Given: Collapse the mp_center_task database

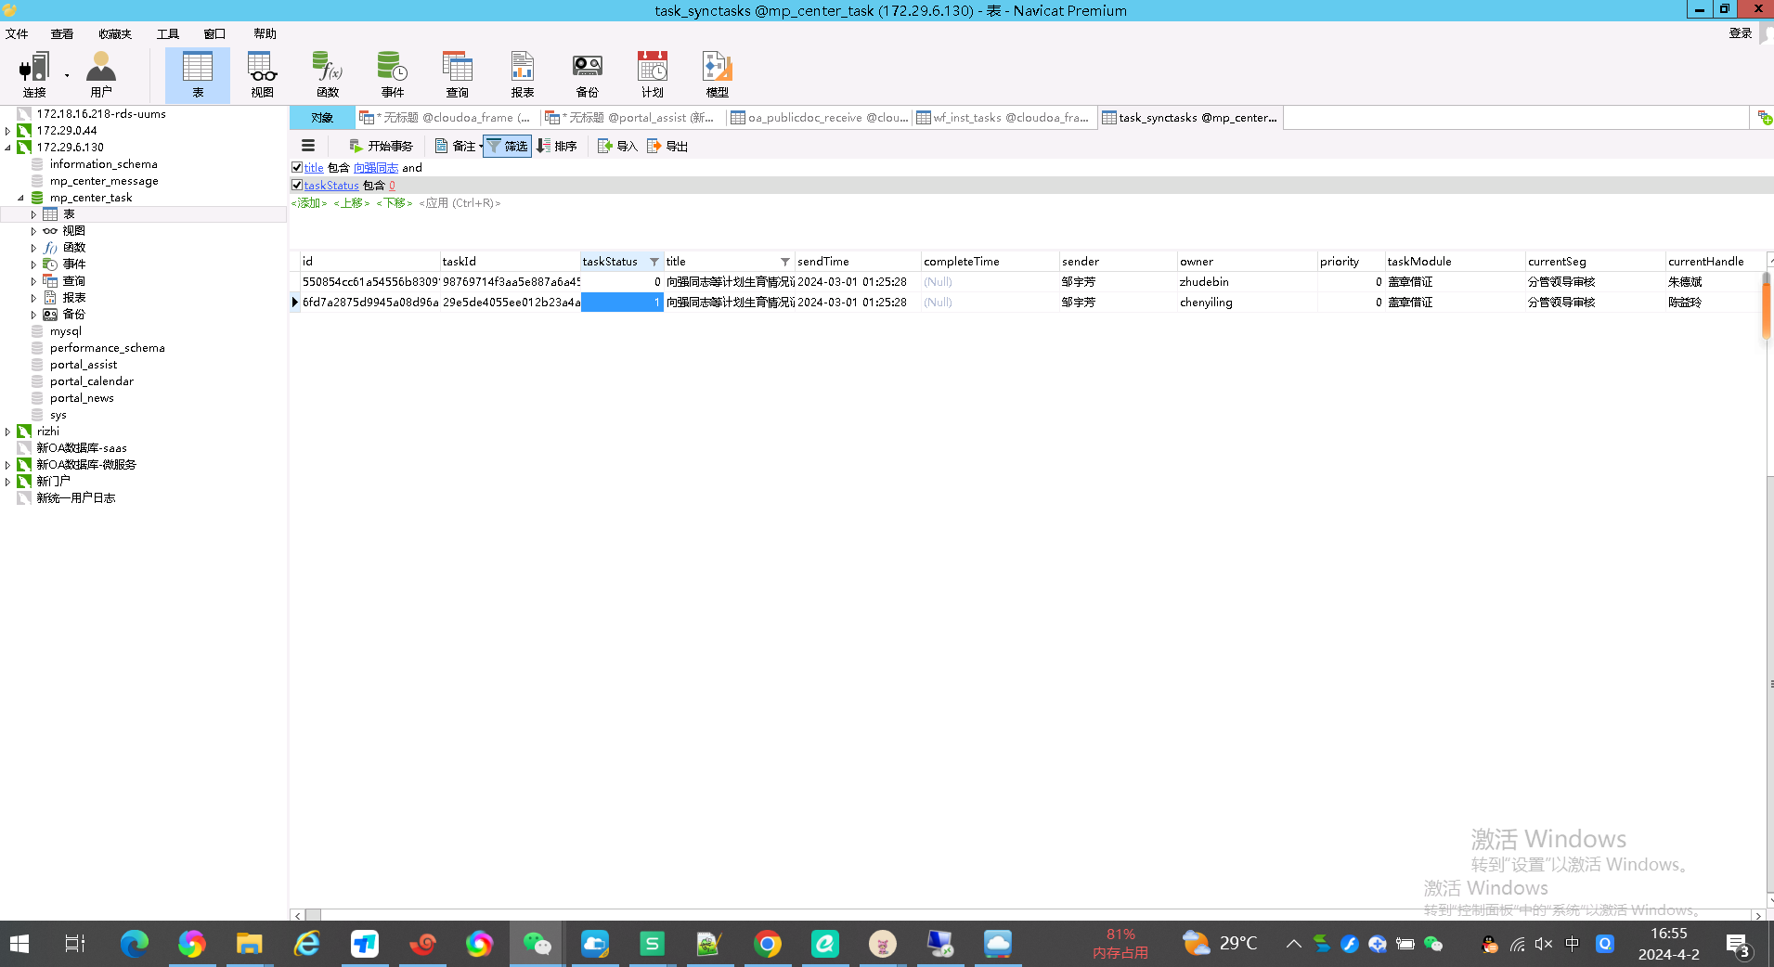Looking at the screenshot, I should coord(21,198).
